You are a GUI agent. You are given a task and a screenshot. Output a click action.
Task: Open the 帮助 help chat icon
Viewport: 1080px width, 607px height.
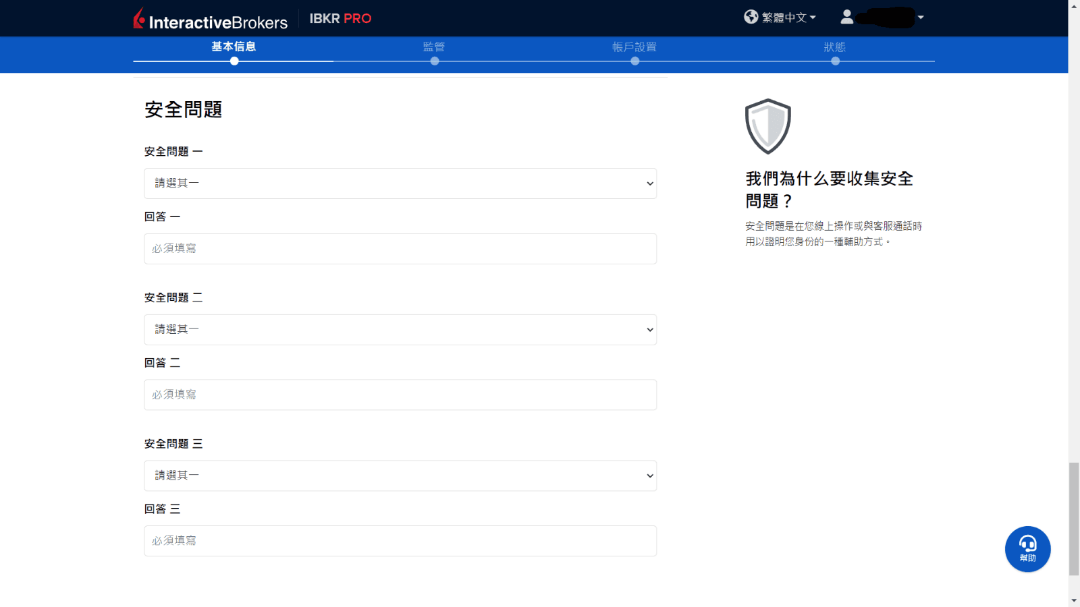pos(1027,548)
